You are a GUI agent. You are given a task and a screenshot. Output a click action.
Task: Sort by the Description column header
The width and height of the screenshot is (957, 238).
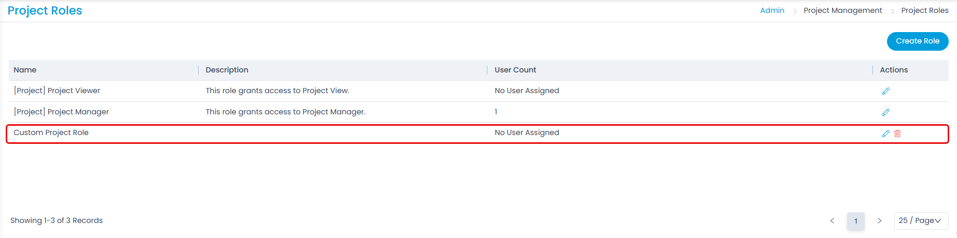point(227,70)
